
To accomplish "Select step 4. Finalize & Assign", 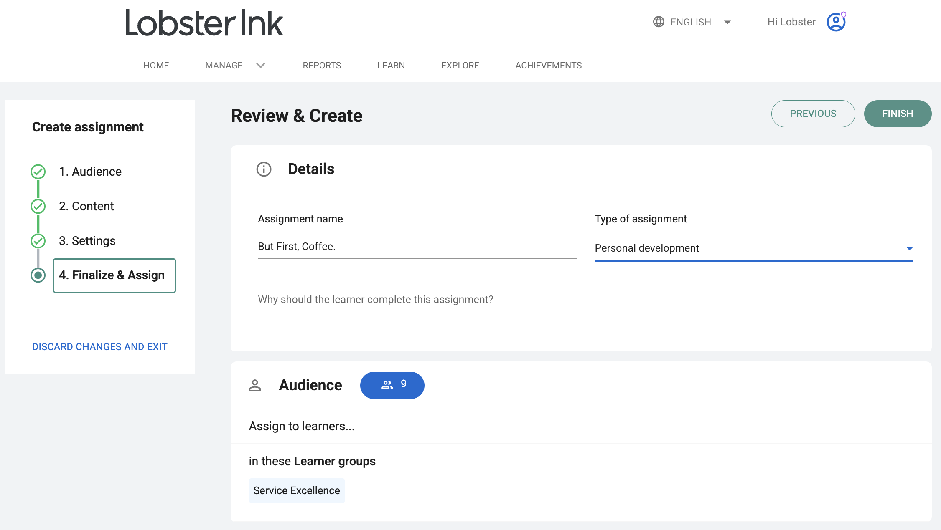I will click(114, 275).
